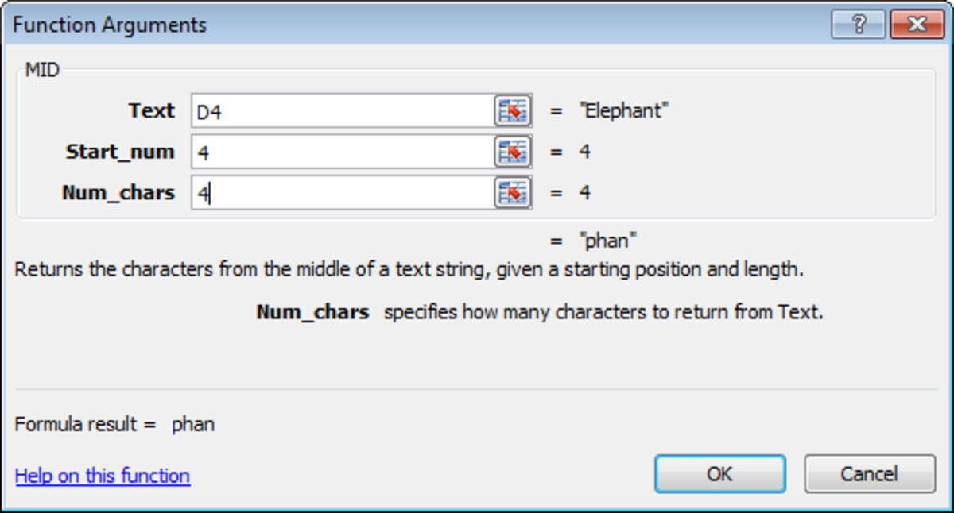Cancel the MID function dialog
The height and width of the screenshot is (513, 954).
pos(869,473)
